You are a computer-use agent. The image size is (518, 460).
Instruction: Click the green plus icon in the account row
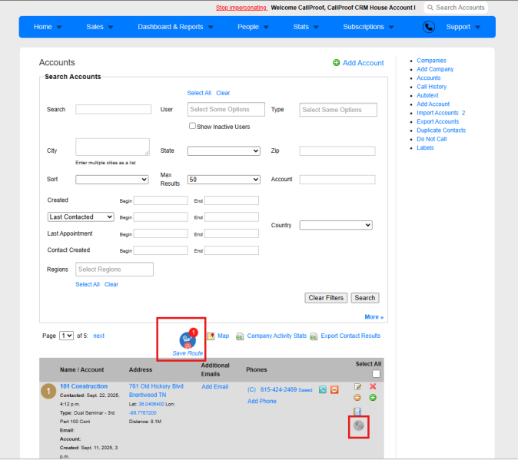pos(373,398)
